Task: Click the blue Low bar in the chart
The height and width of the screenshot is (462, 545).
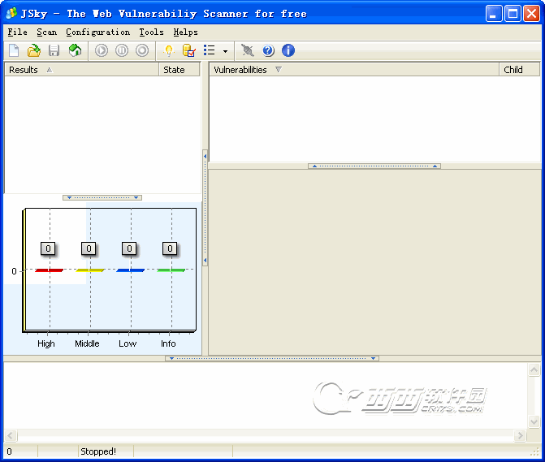Action: coord(130,270)
